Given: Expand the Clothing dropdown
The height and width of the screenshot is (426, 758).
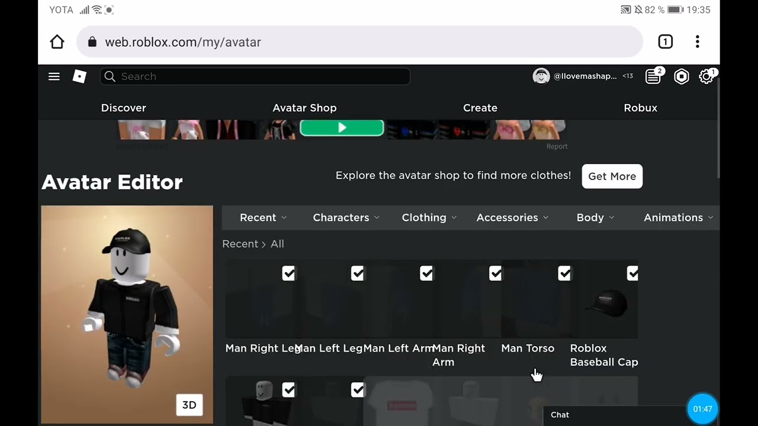Looking at the screenshot, I should [429, 218].
